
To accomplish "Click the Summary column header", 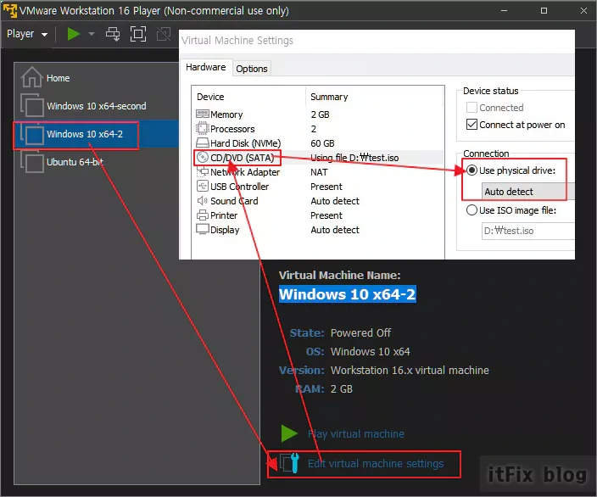I will 329,97.
